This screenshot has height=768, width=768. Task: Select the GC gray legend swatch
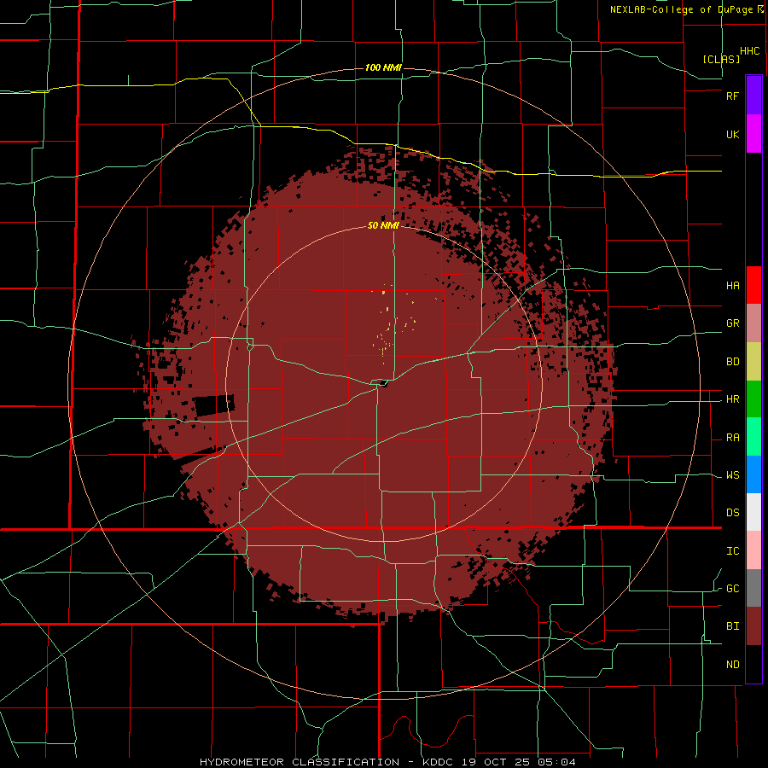tap(753, 588)
